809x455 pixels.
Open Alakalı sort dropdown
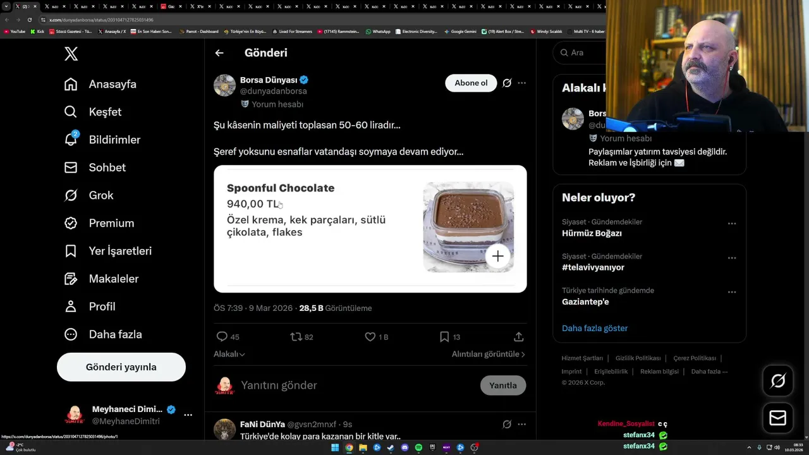tap(229, 355)
